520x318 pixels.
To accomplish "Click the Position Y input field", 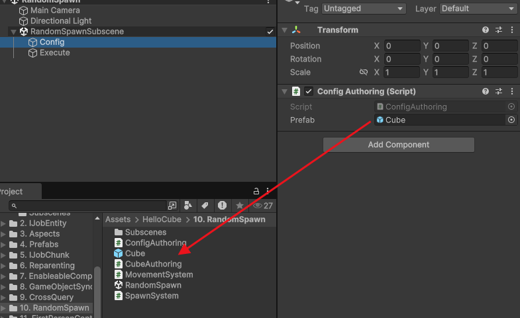I will (450, 46).
